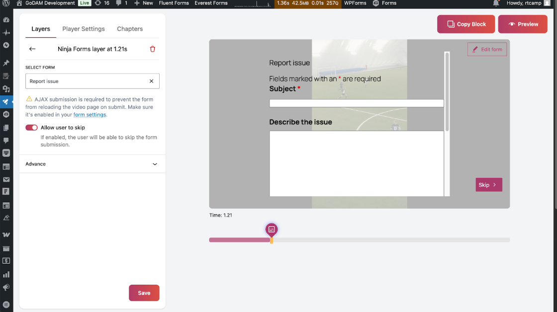Open WooCommerce icon in left sidebar

click(6, 234)
